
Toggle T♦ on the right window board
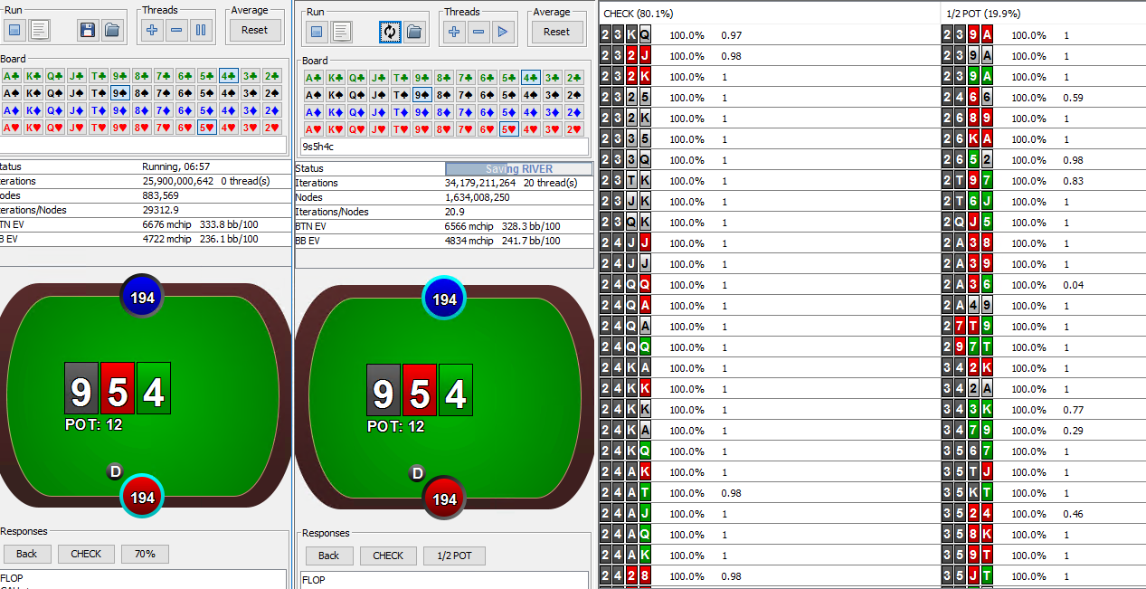pyautogui.click(x=400, y=112)
